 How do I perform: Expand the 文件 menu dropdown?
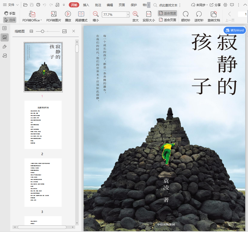click(11, 5)
